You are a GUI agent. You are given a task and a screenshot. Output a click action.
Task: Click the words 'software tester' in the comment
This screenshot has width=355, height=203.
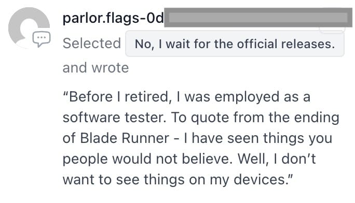[x=114, y=118]
